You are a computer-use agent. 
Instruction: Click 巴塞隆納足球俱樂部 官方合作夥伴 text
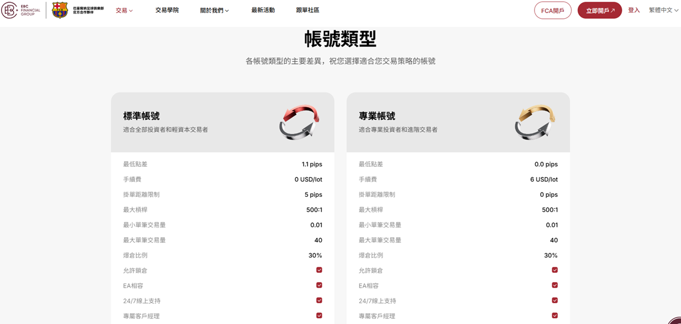pos(88,10)
